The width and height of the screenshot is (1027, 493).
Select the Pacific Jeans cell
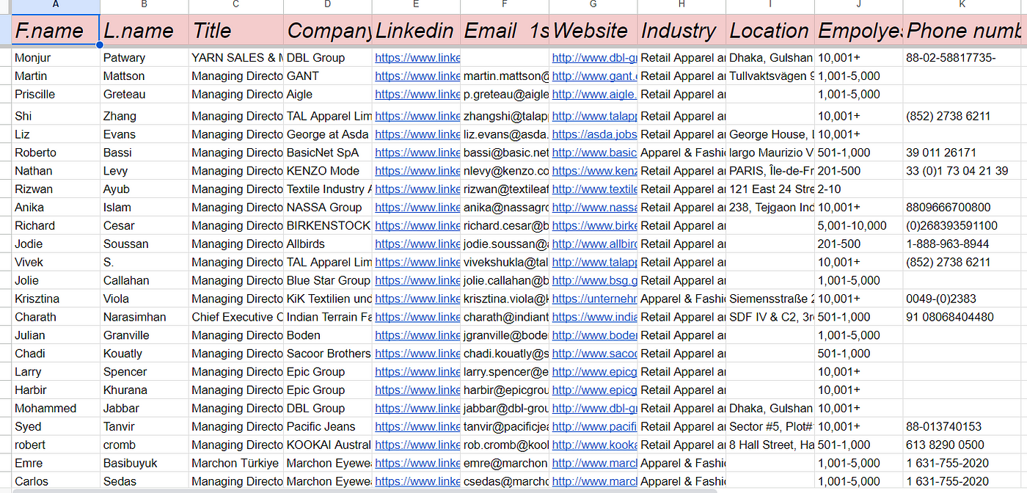pos(328,426)
